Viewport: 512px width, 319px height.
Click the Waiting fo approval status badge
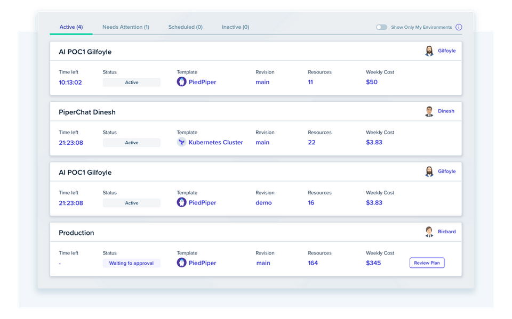coord(131,263)
